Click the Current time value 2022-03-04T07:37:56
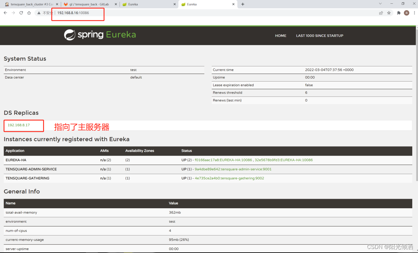 pyautogui.click(x=329, y=70)
